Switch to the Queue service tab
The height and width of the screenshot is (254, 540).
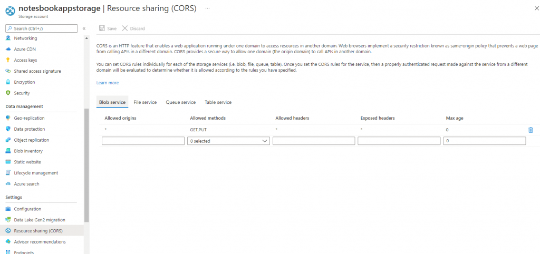pyautogui.click(x=180, y=102)
